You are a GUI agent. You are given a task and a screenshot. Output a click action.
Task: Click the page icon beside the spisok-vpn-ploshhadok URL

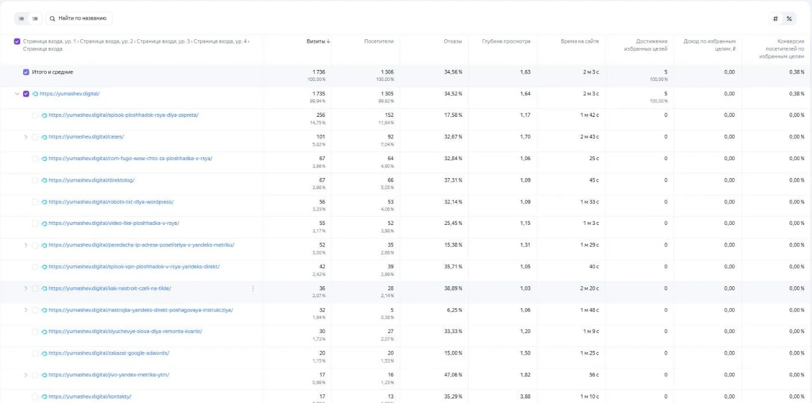click(45, 267)
